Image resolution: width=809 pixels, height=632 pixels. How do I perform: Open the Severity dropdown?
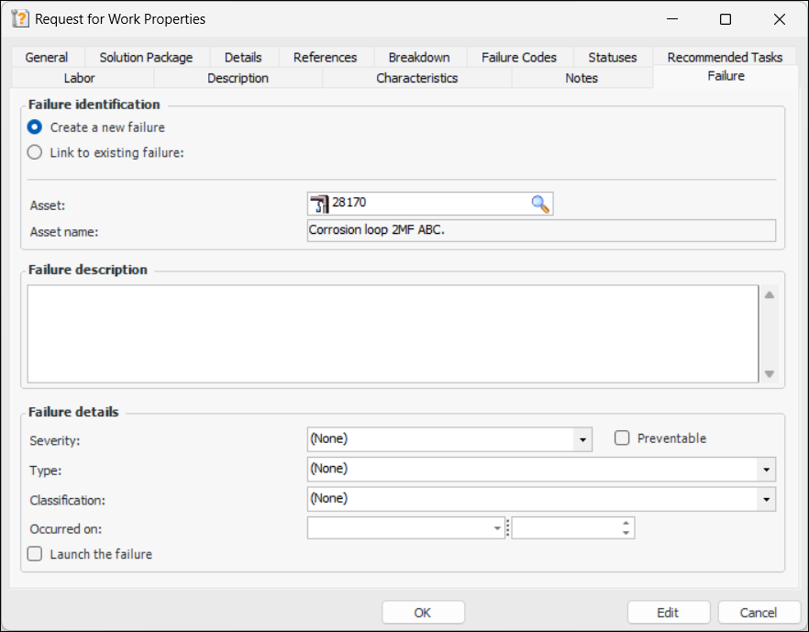pos(582,439)
